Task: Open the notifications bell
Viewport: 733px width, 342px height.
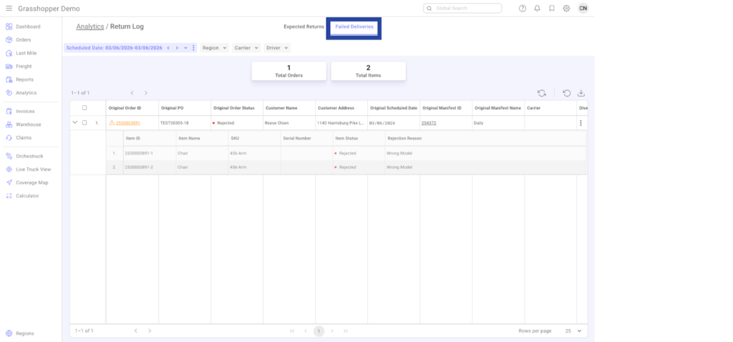Action: click(537, 9)
